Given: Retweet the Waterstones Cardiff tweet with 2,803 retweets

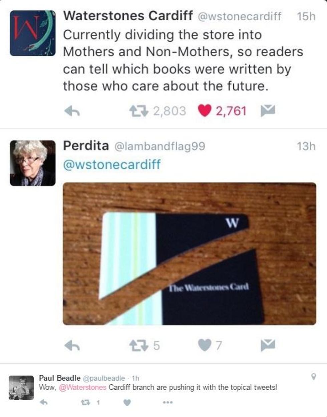Looking at the screenshot, I should click(138, 111).
